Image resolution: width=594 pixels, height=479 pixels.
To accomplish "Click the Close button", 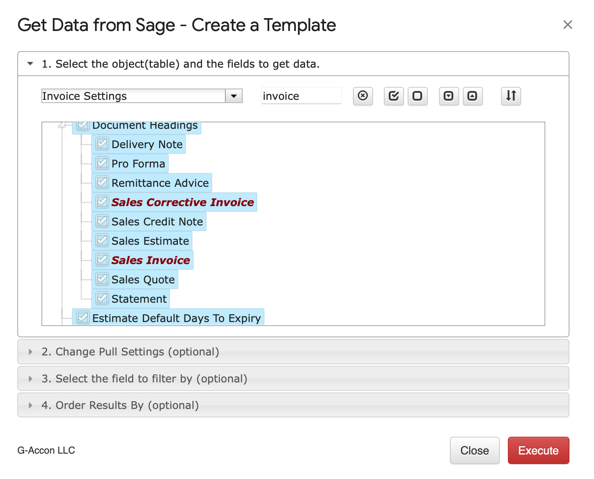I will point(474,450).
